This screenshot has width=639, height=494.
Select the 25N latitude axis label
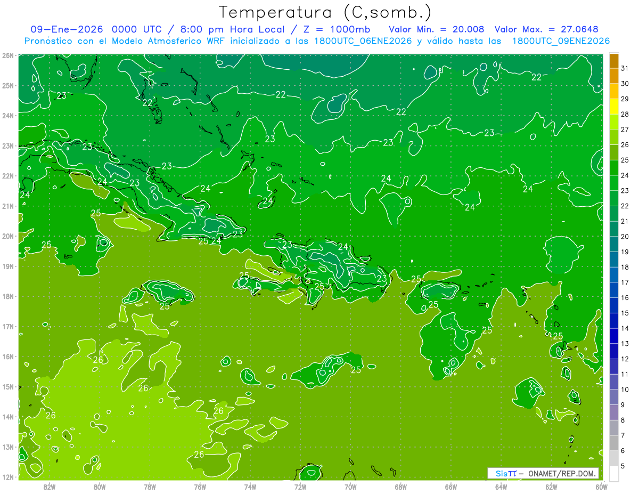pos(7,85)
